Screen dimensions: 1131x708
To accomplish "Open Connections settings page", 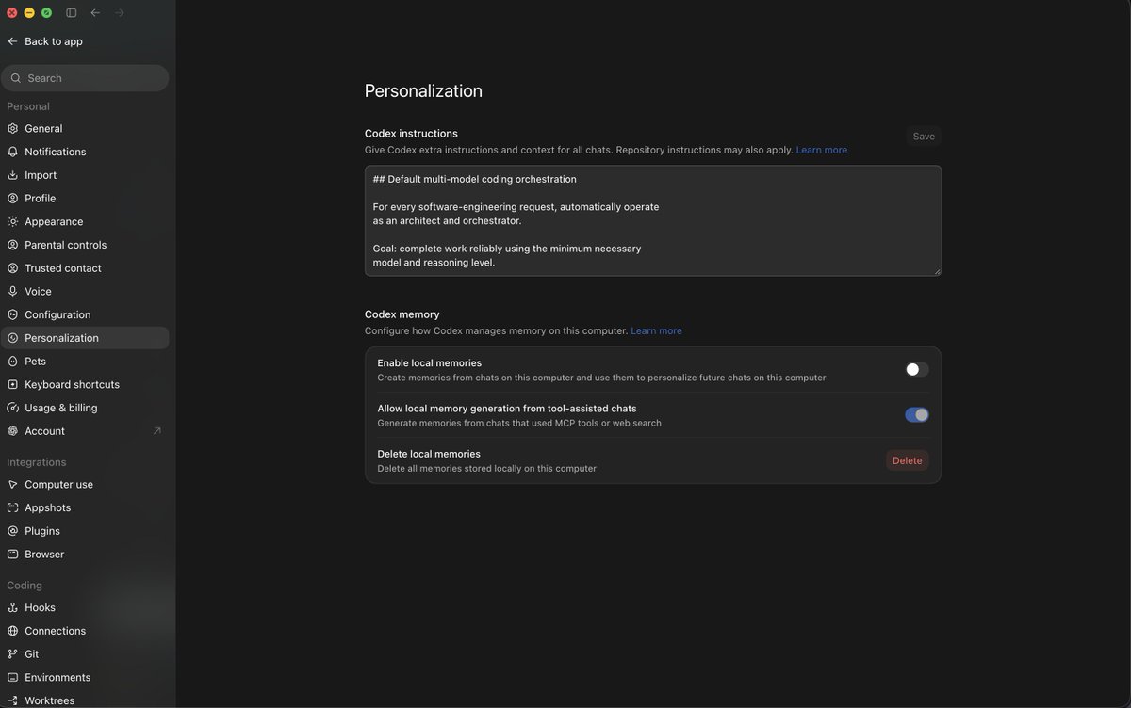I will coord(85,631).
